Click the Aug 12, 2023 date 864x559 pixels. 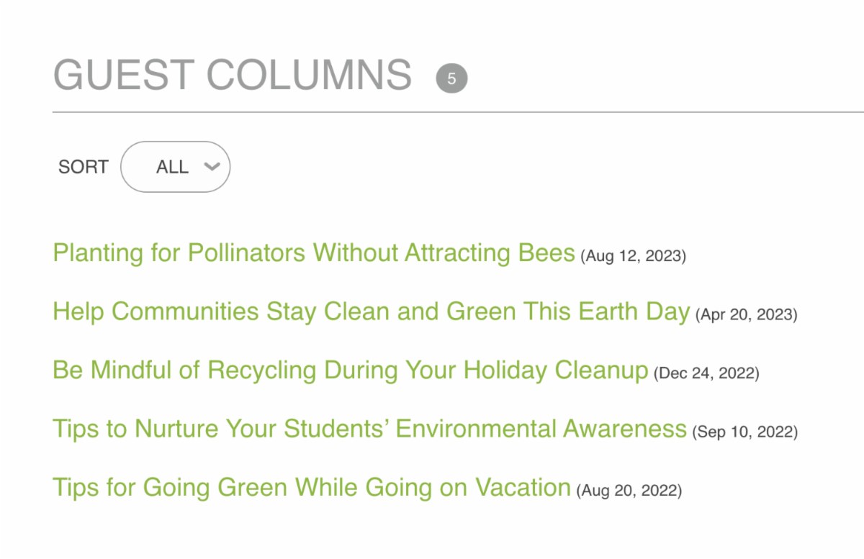pyautogui.click(x=634, y=255)
